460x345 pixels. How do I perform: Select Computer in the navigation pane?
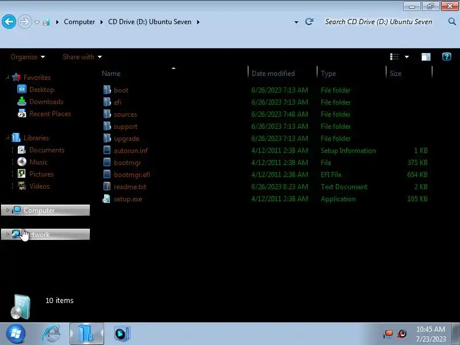tap(45, 210)
